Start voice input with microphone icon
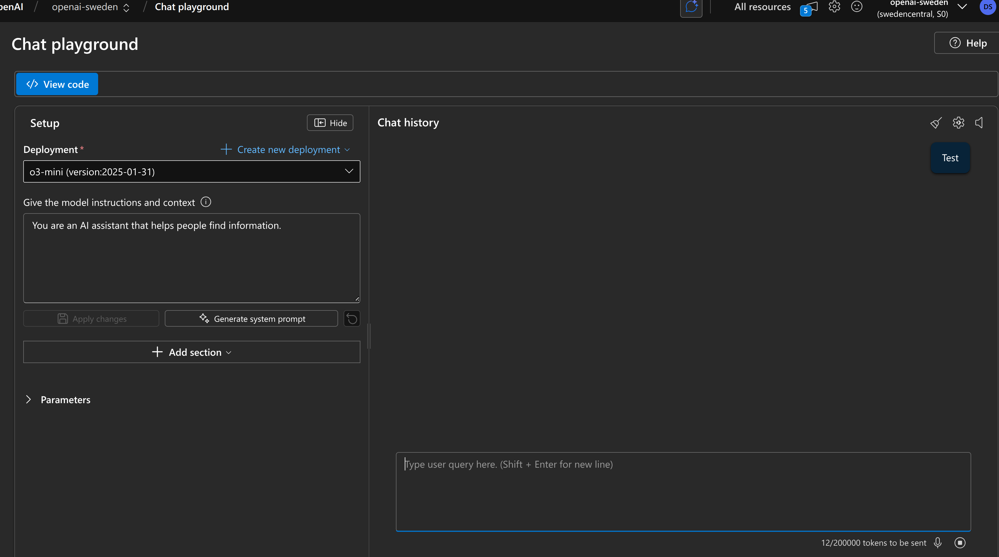 point(938,543)
